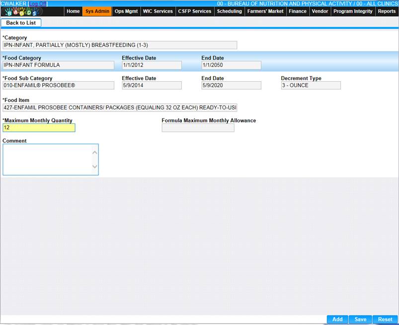Screen dimensions: 399x325
Task: Click the Decrement Type field
Action: 311,86
